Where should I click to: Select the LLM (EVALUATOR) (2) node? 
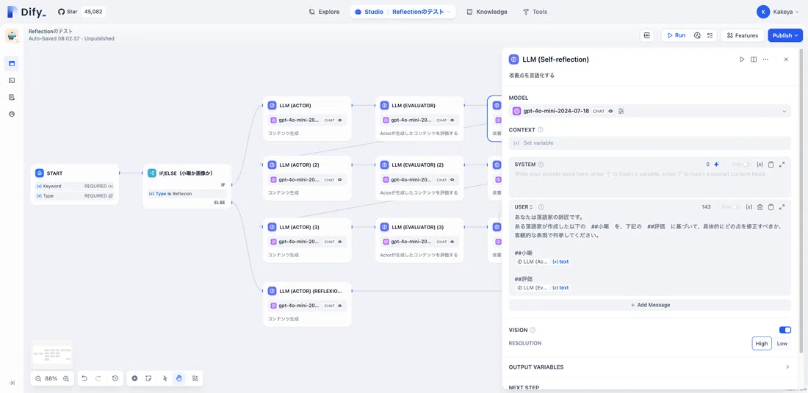pyautogui.click(x=419, y=178)
